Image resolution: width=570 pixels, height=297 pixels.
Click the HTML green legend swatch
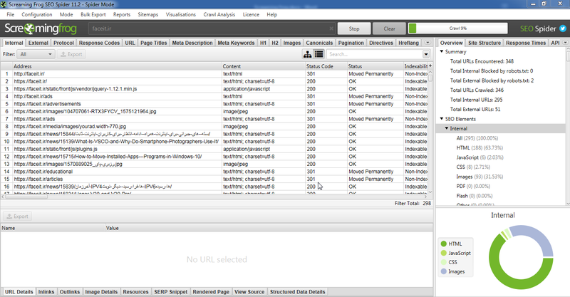pos(443,244)
